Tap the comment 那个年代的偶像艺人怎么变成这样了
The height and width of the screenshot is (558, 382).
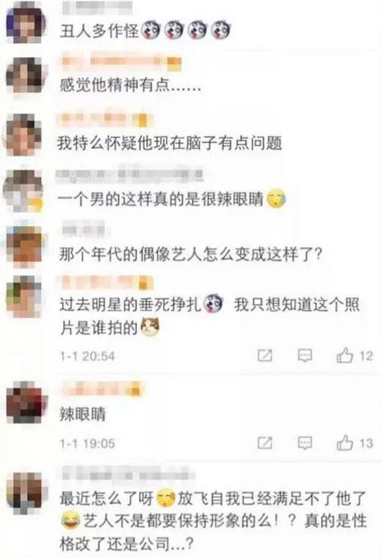pos(191,255)
